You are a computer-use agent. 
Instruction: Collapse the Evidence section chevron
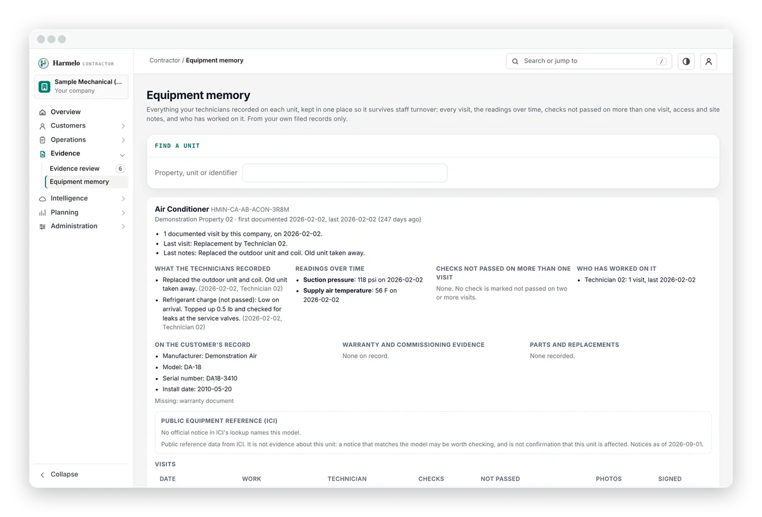tap(123, 154)
